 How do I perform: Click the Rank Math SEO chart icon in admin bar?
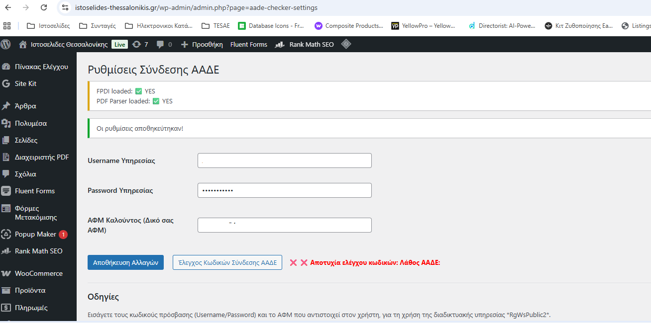tap(280, 44)
